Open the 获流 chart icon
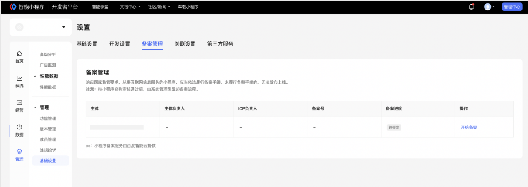This screenshot has height=187, width=528. (19, 78)
